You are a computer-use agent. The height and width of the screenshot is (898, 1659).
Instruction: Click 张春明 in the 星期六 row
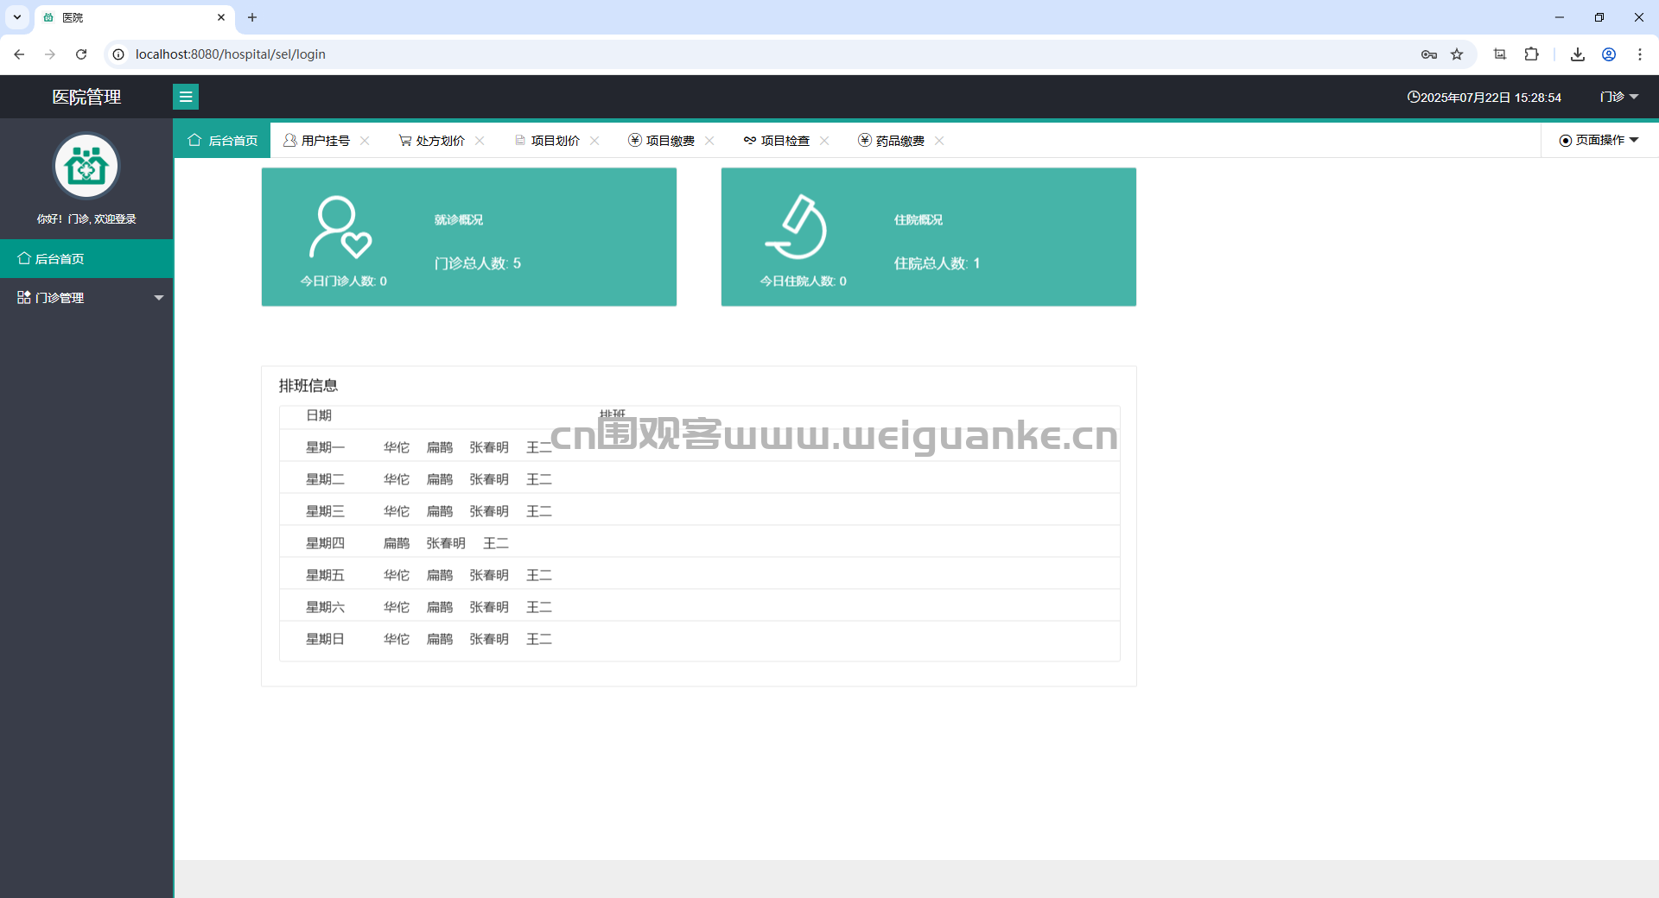[489, 607]
